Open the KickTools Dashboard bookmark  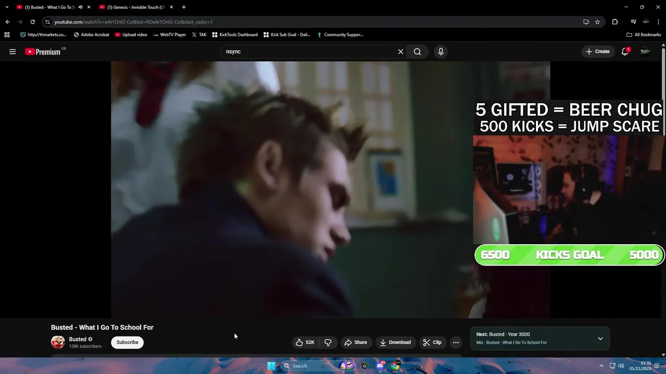point(235,35)
